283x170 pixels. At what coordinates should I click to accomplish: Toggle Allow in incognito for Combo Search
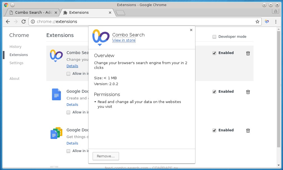click(x=69, y=74)
